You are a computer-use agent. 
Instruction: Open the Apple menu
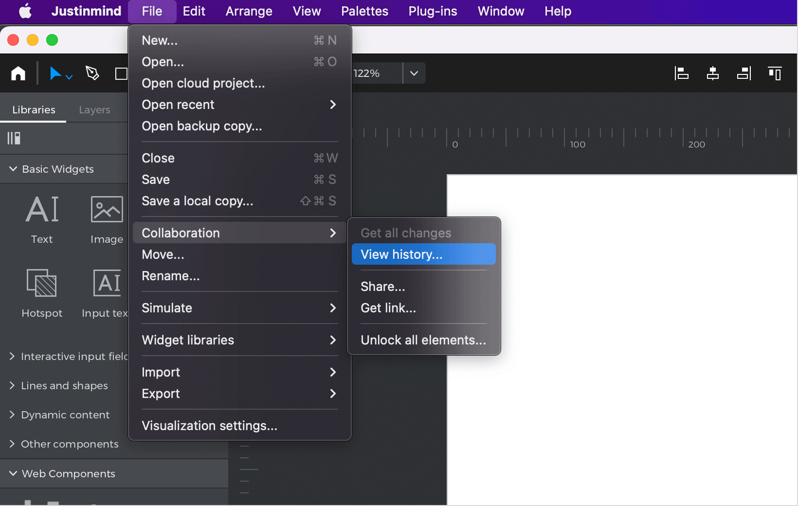point(25,11)
